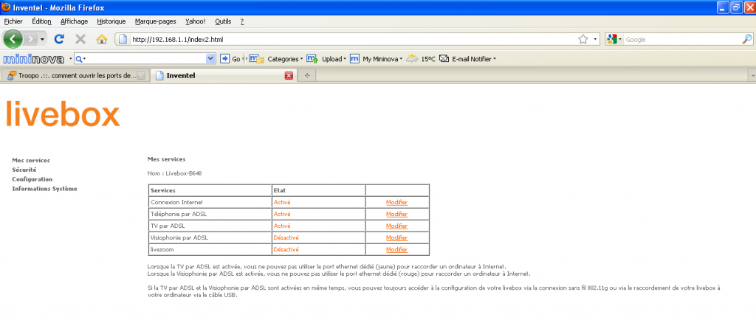
Task: Open a new tab with plus button
Action: [306, 75]
